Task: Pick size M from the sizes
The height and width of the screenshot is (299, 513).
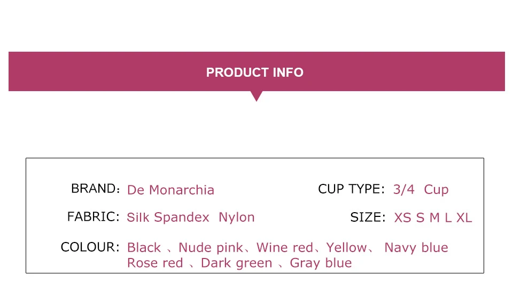Action: click(434, 217)
